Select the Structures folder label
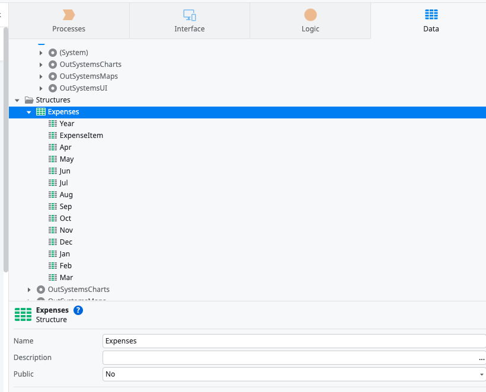Screen dimensions: 486x392 click(x=53, y=100)
